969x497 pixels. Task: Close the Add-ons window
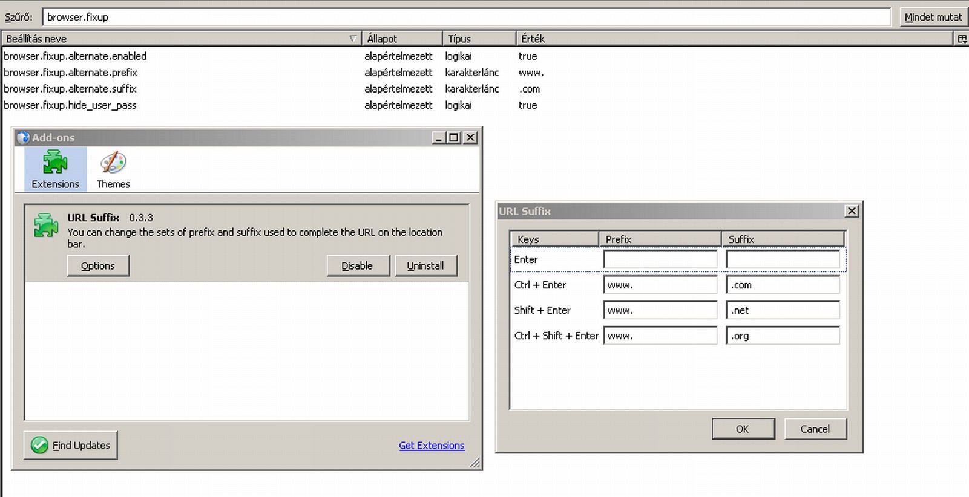coord(470,138)
